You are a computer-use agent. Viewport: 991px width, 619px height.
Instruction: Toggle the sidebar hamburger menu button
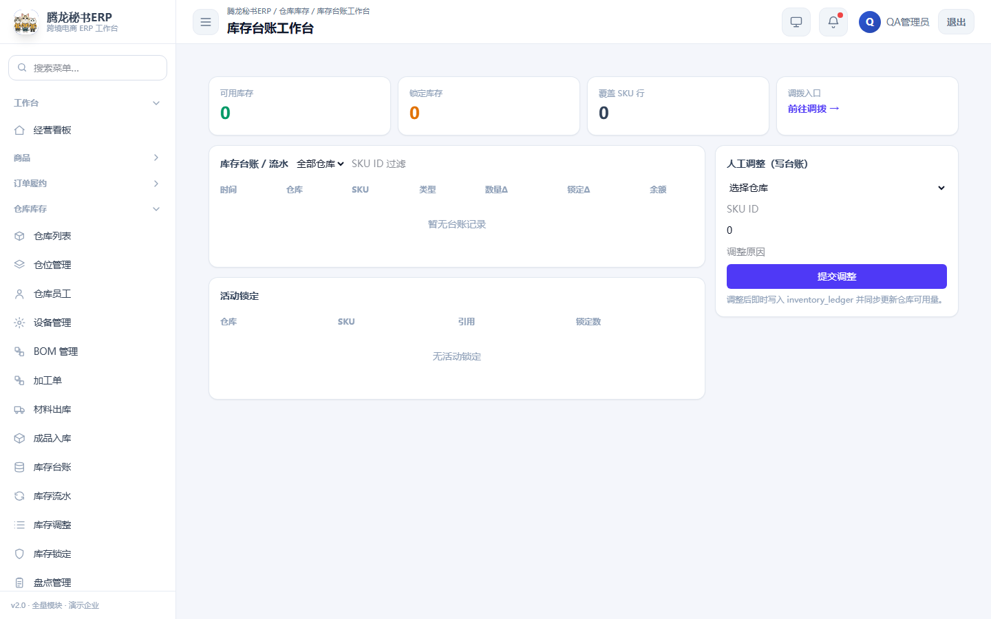tap(206, 22)
